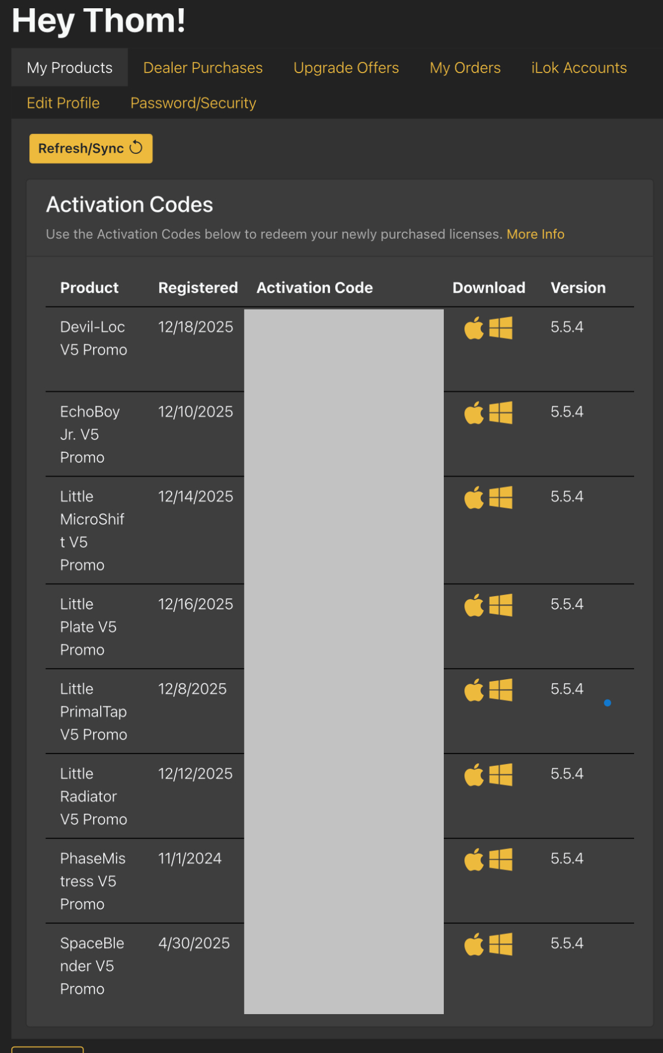Open the Password/Security tab
Screen dimensions: 663x1053
pos(193,103)
